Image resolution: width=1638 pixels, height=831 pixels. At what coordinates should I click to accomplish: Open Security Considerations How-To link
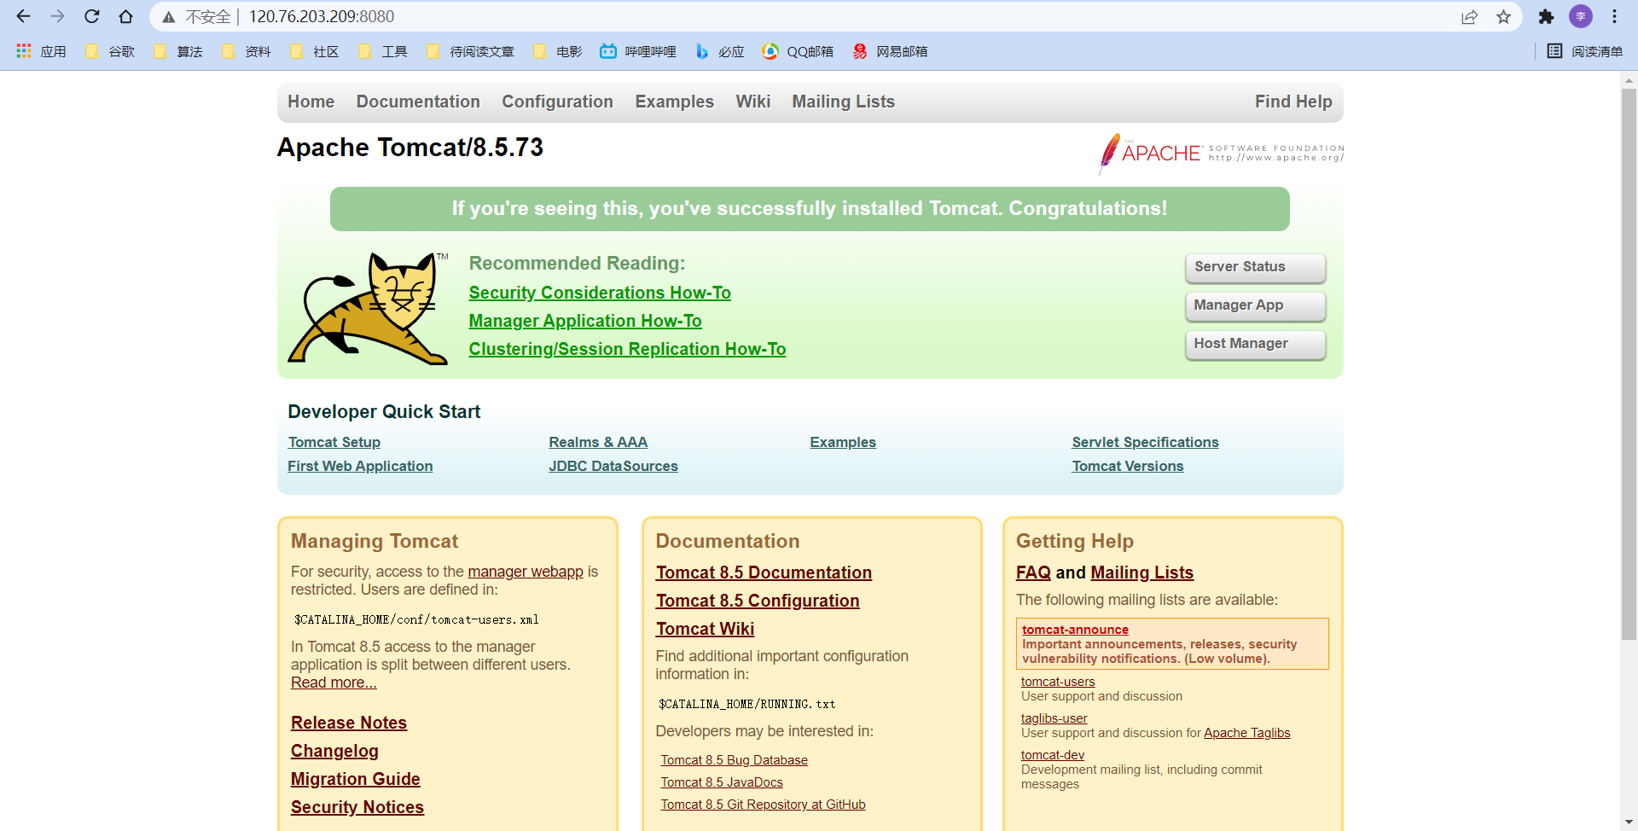(x=600, y=293)
